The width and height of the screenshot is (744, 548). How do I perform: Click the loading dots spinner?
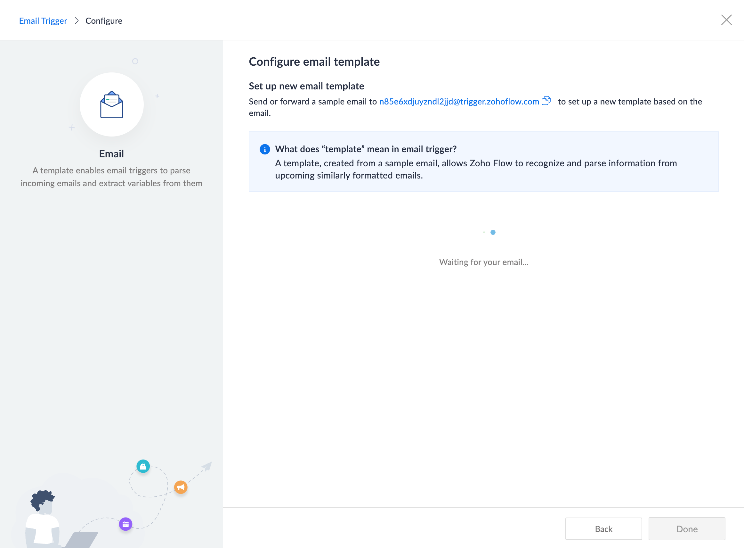[x=490, y=232]
